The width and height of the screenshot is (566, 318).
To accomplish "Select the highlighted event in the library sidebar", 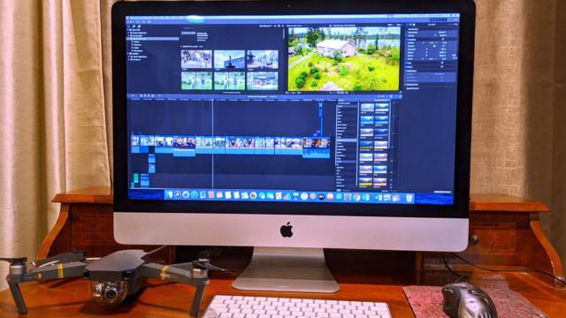I will [x=153, y=39].
